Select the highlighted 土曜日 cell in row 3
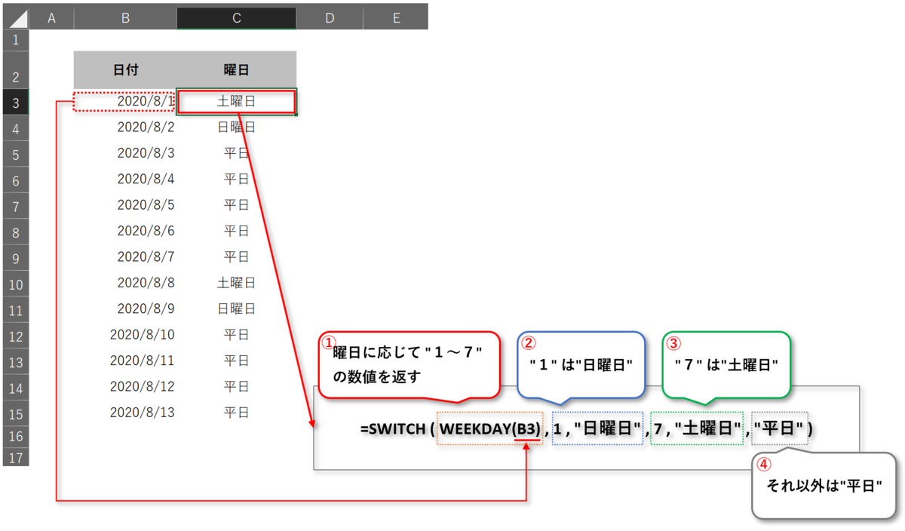Image resolution: width=905 pixels, height=531 pixels. [x=235, y=100]
